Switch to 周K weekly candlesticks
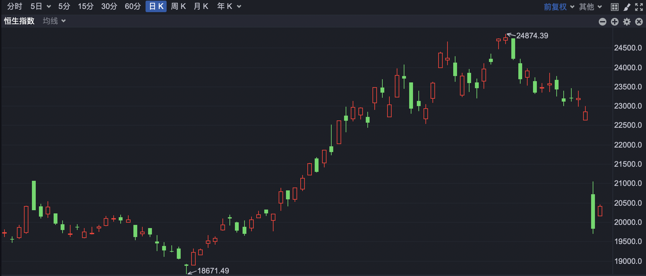 point(178,6)
